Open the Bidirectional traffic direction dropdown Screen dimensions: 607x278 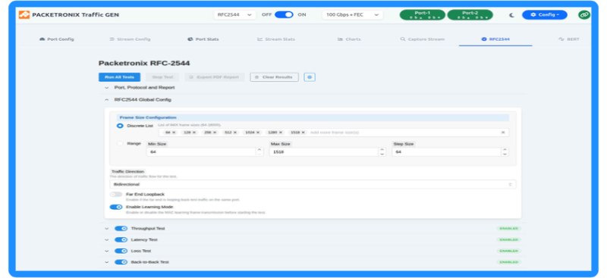click(313, 184)
